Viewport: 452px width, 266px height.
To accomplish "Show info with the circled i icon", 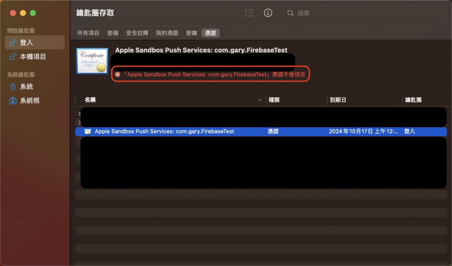I will pyautogui.click(x=268, y=13).
